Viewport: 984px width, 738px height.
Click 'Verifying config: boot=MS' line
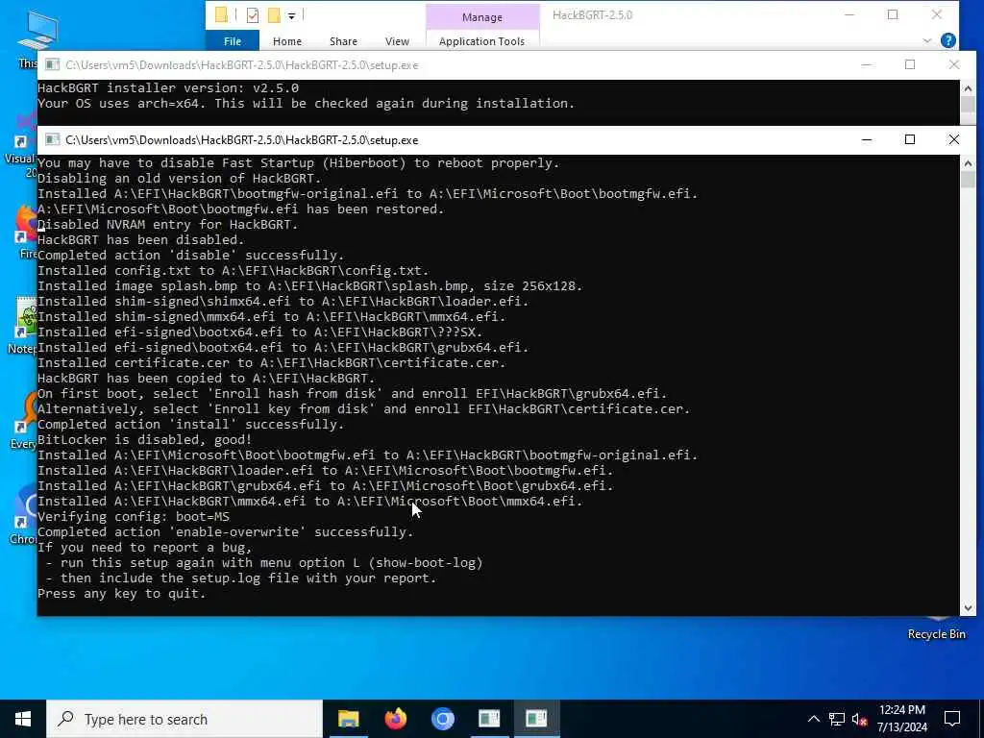[134, 516]
